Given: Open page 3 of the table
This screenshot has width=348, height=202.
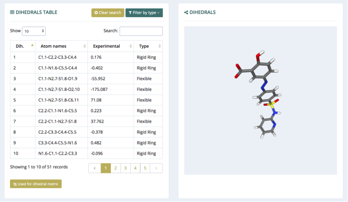Looking at the screenshot, I should tap(126, 168).
